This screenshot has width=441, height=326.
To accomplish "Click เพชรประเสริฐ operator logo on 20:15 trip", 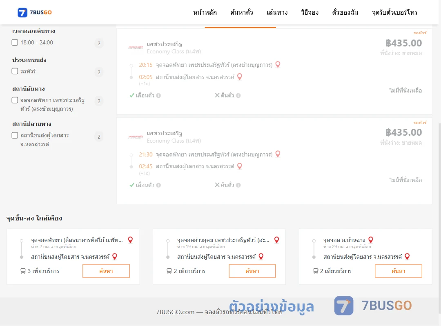I will pos(136,47).
